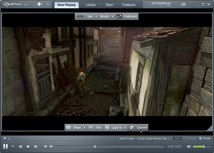Click the small play arrow in status bar

coord(5,138)
